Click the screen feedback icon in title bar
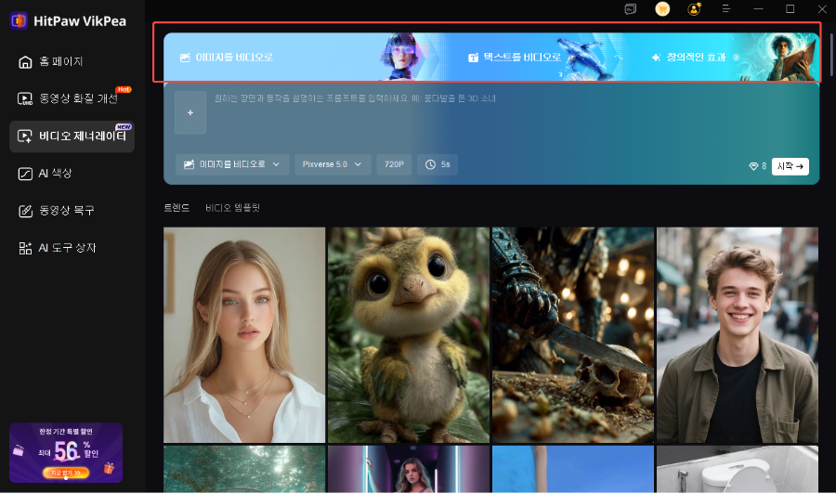Image resolution: width=836 pixels, height=494 pixels. click(x=630, y=9)
